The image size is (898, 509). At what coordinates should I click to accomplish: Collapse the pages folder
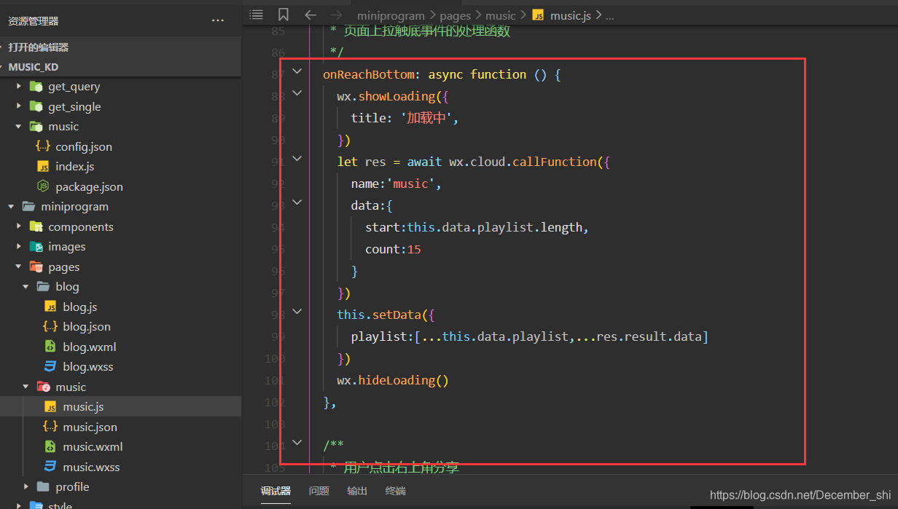pyautogui.click(x=19, y=267)
